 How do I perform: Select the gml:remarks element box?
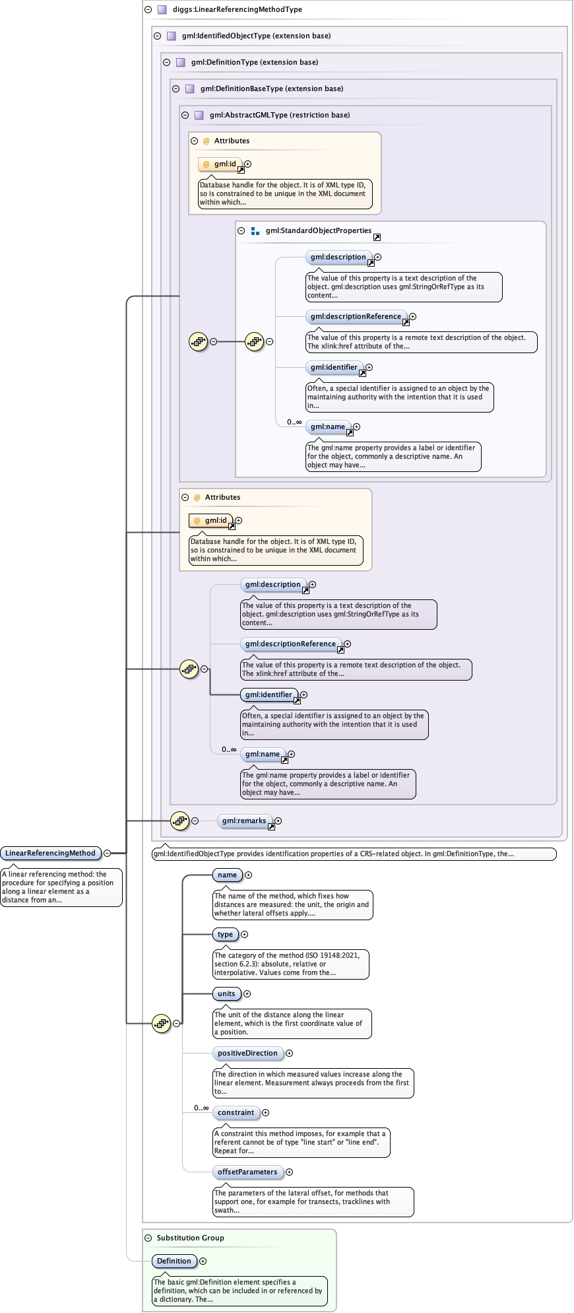pos(244,821)
